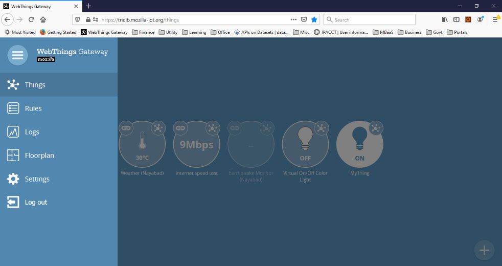Open the Portals bookmarks folder
Image resolution: width=502 pixels, height=266 pixels.
(x=457, y=32)
